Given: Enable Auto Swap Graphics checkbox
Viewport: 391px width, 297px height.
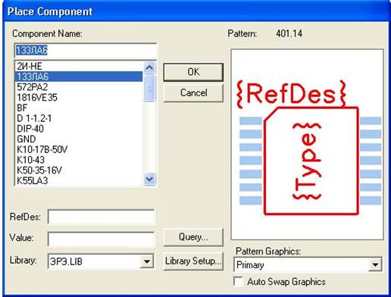Looking at the screenshot, I should 238,281.
